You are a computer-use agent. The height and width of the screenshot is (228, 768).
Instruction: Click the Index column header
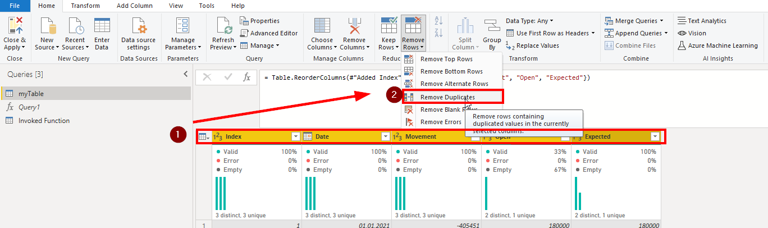[x=257, y=136]
